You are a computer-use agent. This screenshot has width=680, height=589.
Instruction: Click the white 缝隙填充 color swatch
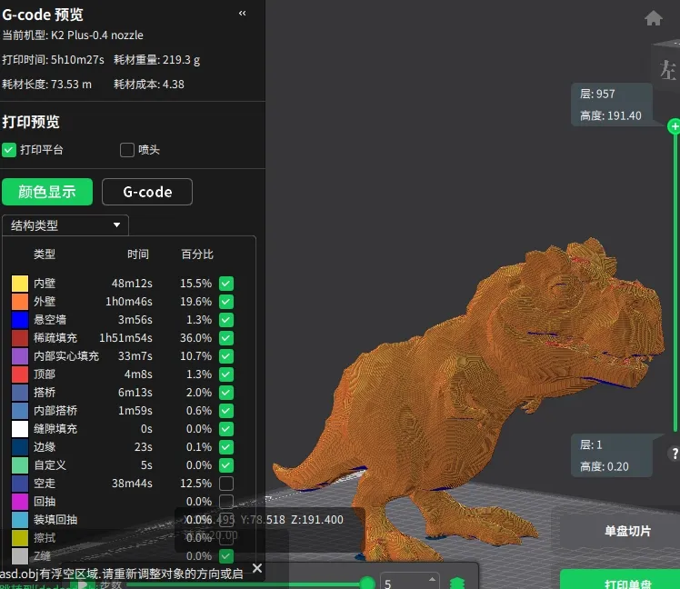pos(20,429)
